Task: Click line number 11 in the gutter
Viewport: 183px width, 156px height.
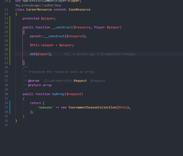Action: pos(6,9)
